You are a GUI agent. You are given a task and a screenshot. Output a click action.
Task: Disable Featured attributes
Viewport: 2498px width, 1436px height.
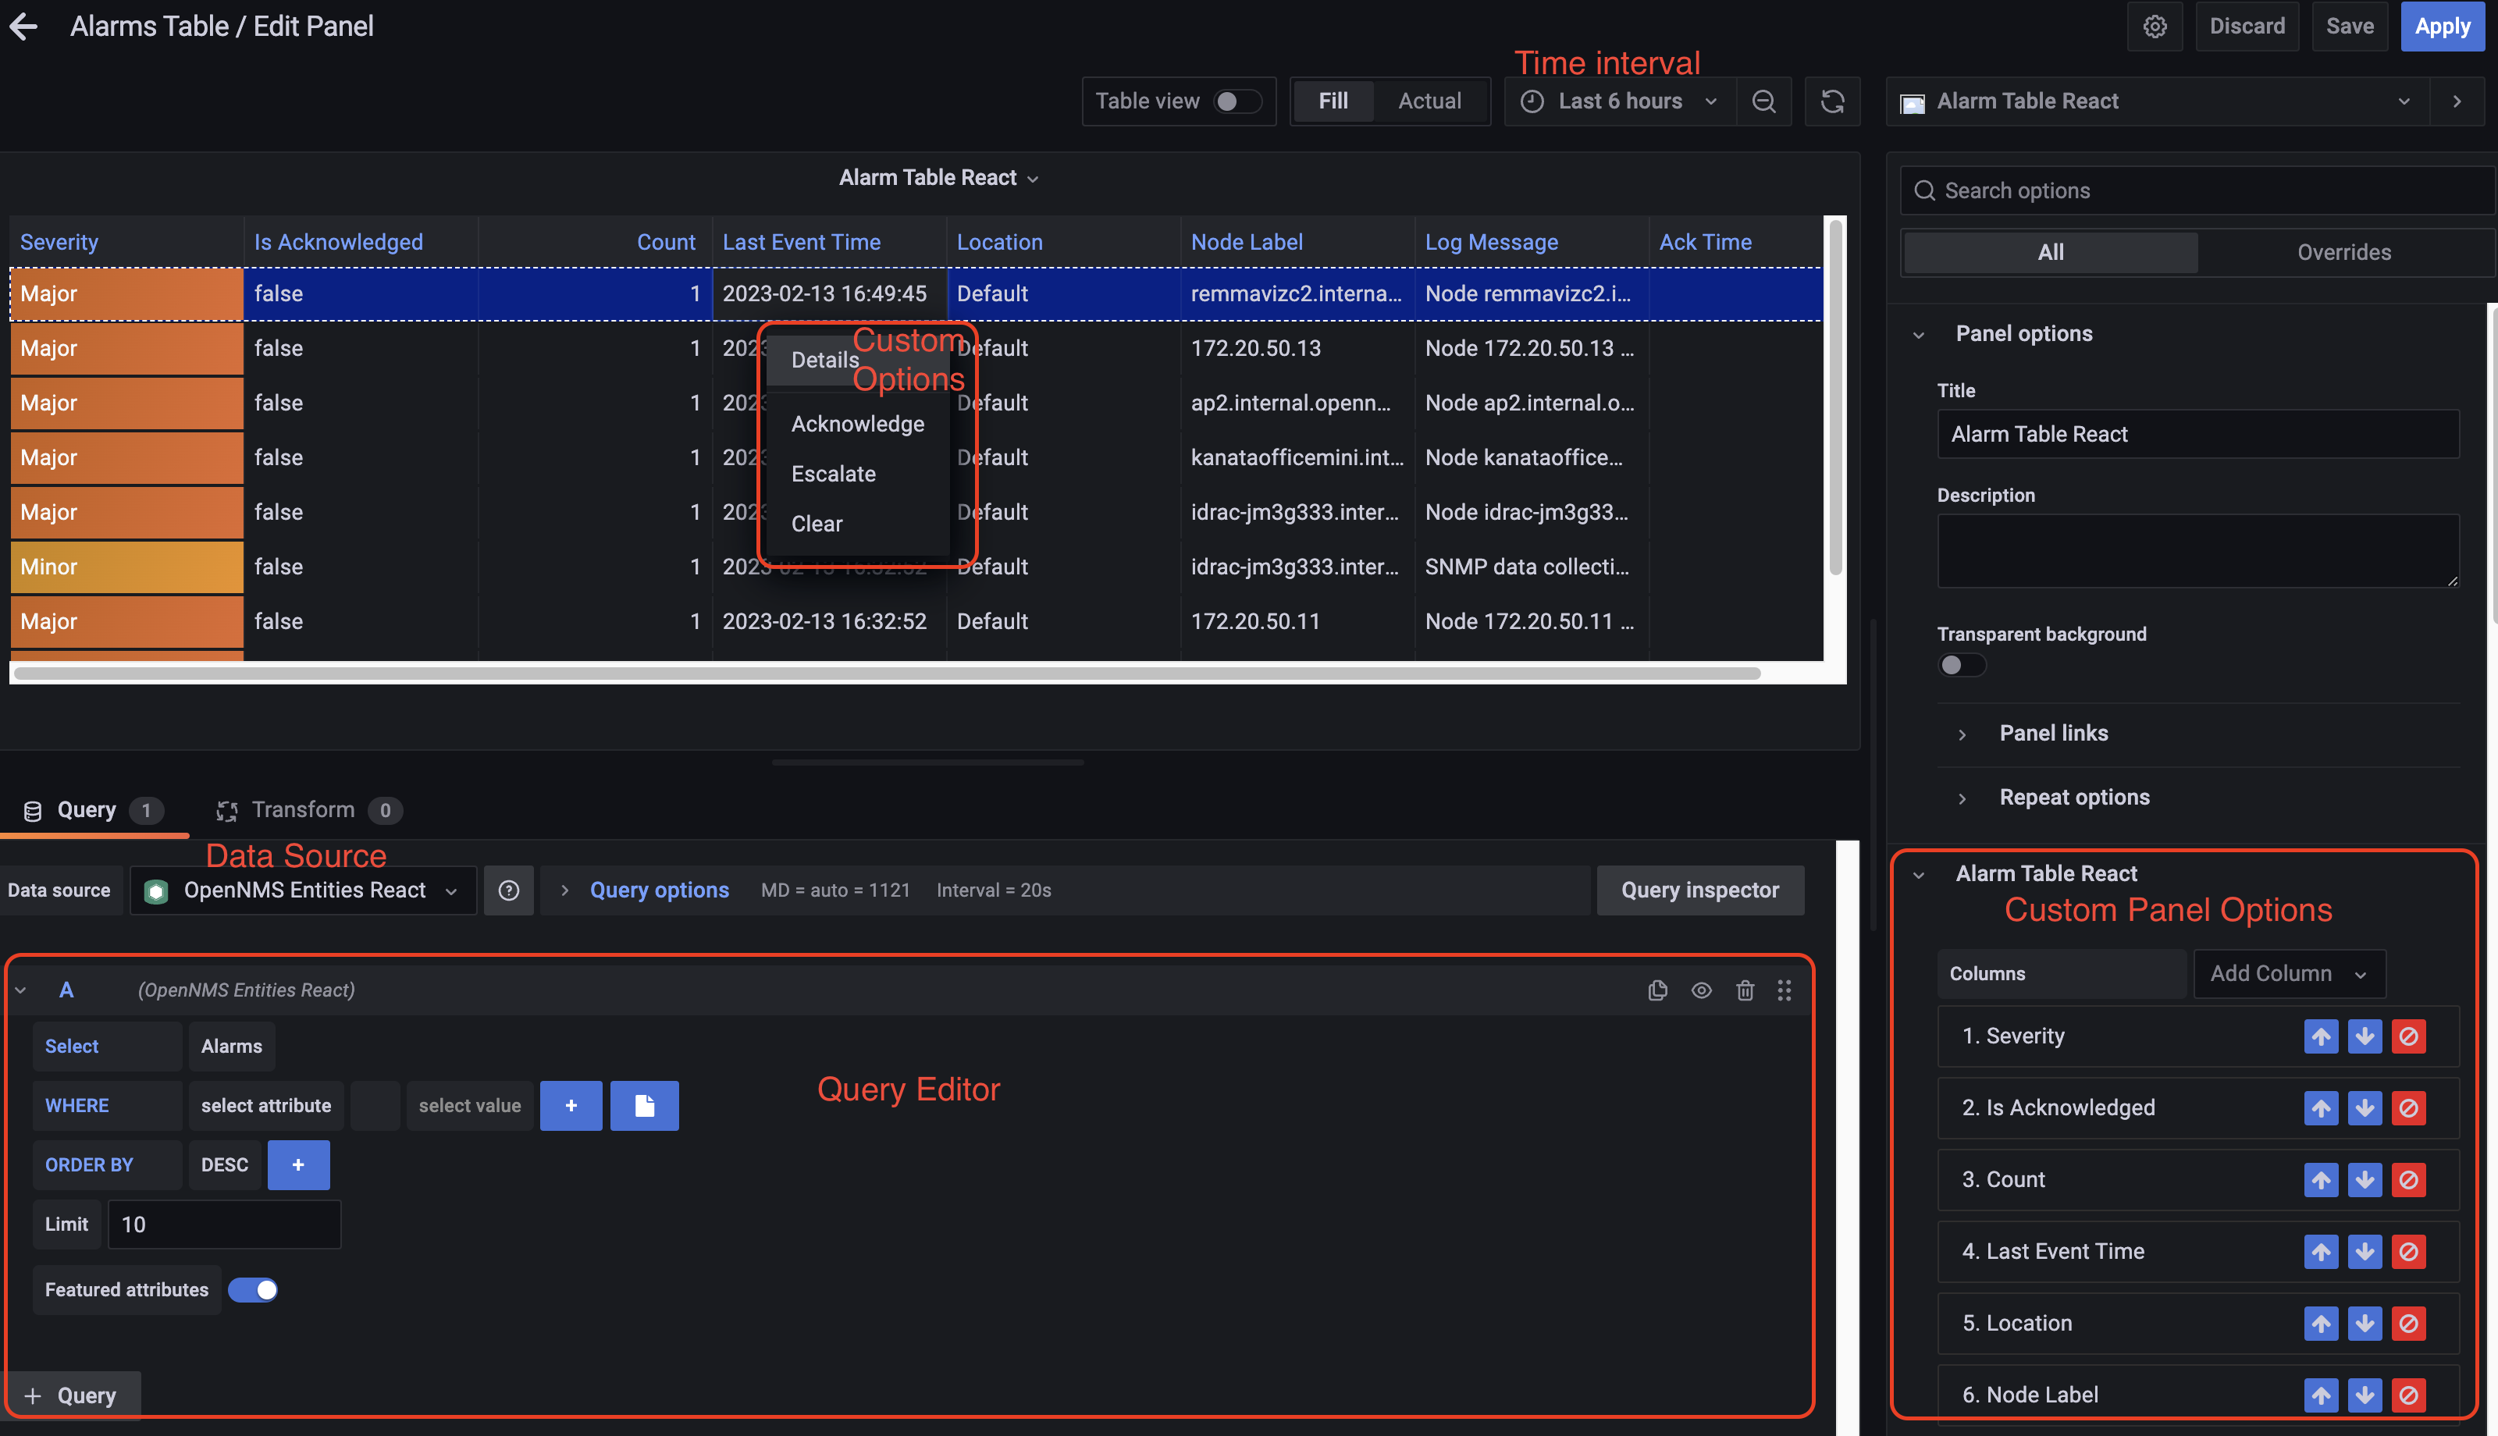pyautogui.click(x=252, y=1289)
